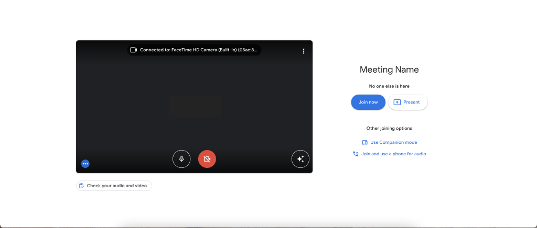The height and width of the screenshot is (228, 537).
Task: Click the screen-share icon inside Present
Action: pos(397,102)
